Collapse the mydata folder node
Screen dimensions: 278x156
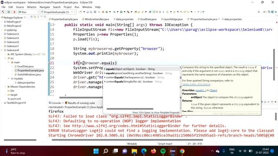coord(9,78)
